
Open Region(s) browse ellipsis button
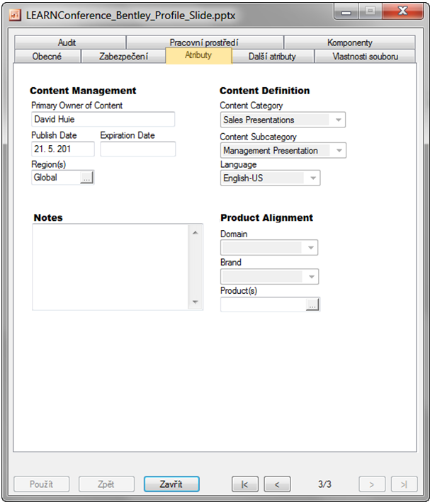[86, 178]
